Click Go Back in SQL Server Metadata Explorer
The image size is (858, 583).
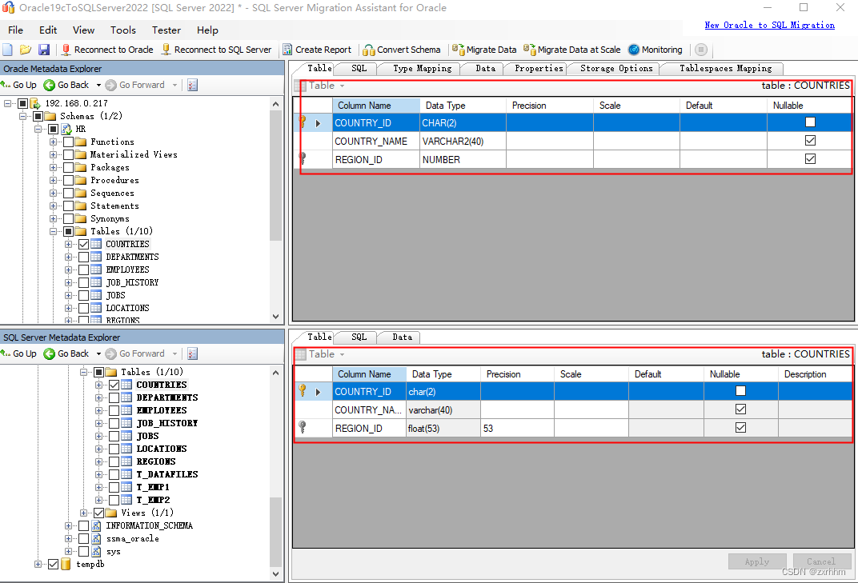click(x=66, y=353)
